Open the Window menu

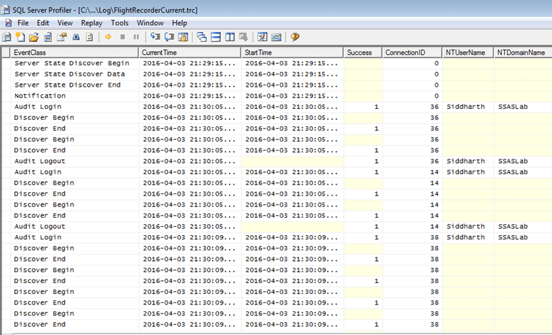pos(150,23)
